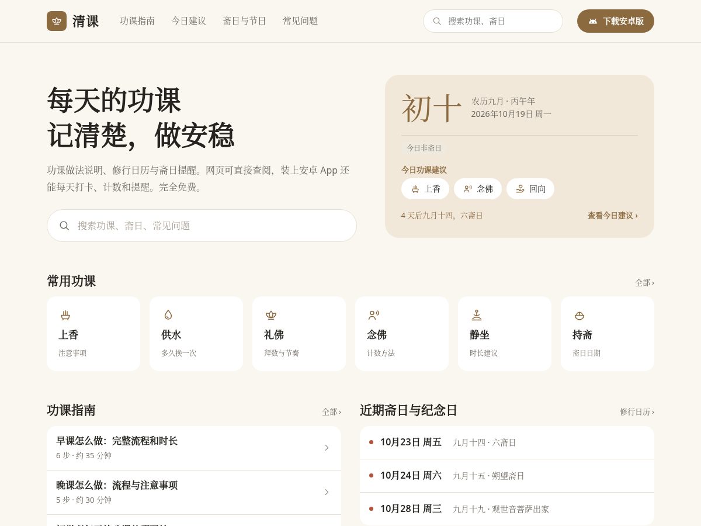Viewport: 701px width, 526px height.
Task: Click the person icon in 念佛 suggestion chip
Action: [x=468, y=189]
